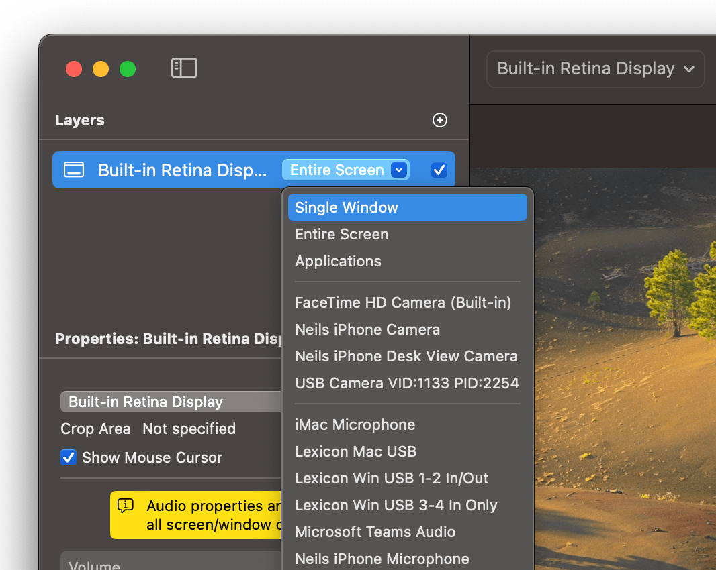Disable the Show Mouse Cursor checkbox
Screen dimensions: 716x570
point(69,457)
